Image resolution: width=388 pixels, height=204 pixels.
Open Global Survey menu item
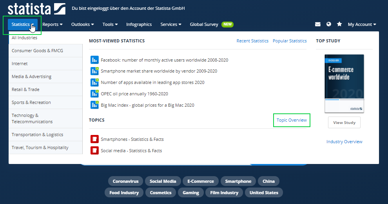coord(204,24)
